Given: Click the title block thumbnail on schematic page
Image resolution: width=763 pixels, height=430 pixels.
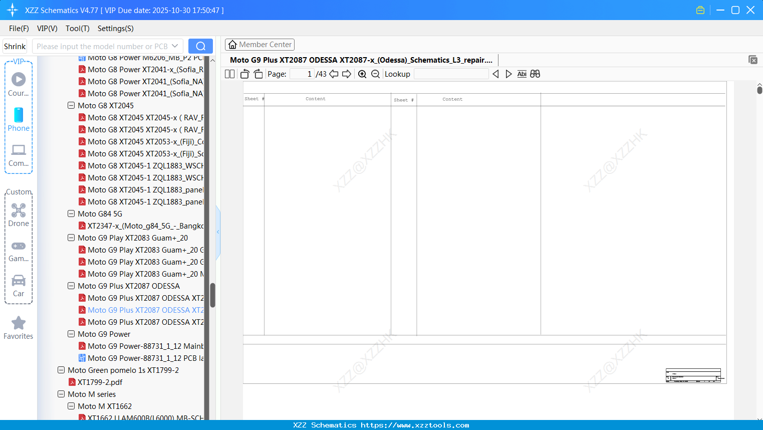Looking at the screenshot, I should coord(694,375).
